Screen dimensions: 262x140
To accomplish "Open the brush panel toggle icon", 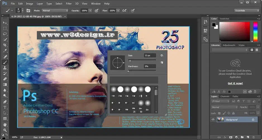I will (28, 10).
